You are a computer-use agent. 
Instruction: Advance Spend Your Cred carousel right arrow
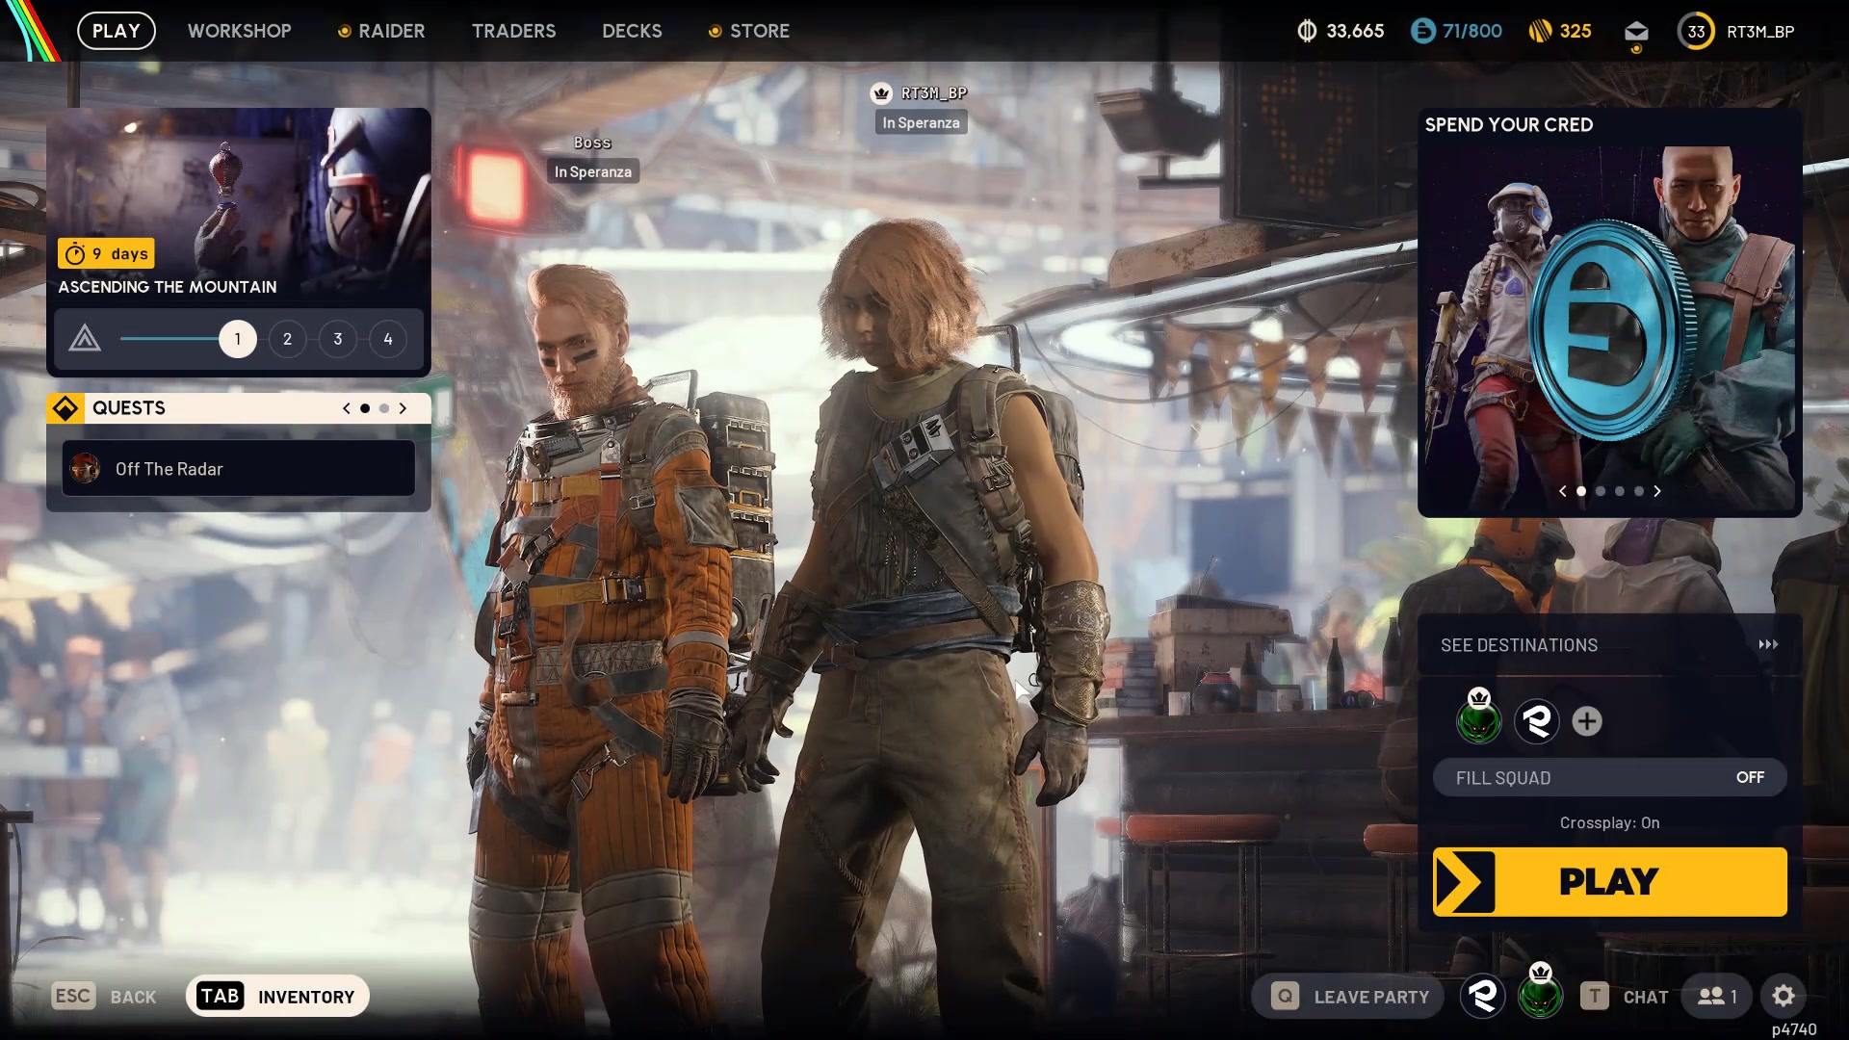click(x=1657, y=491)
